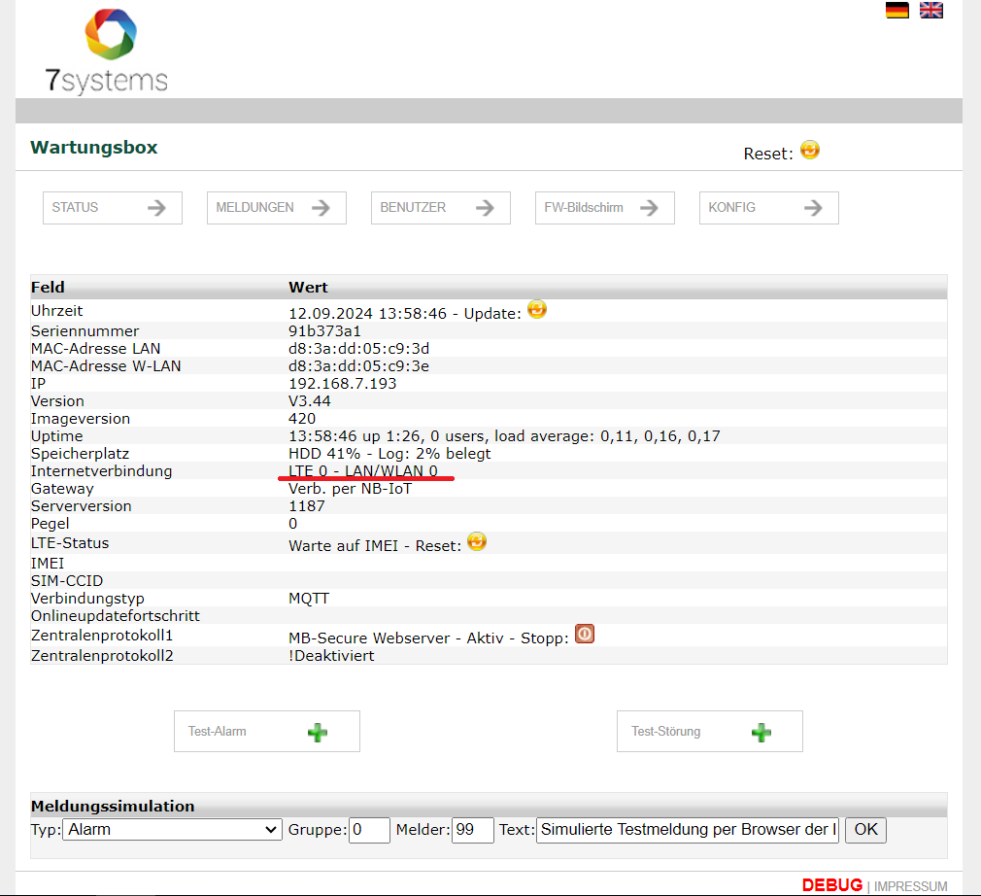Click the Imageversion value 420
Viewport: 981px width, 896px height.
(302, 418)
